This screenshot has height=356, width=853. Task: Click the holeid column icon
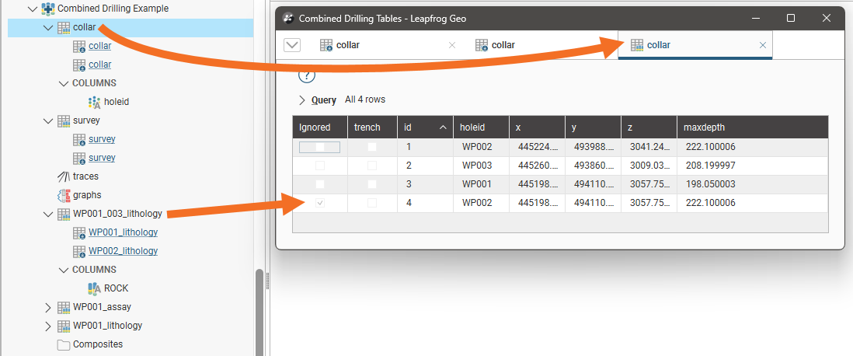click(x=95, y=102)
